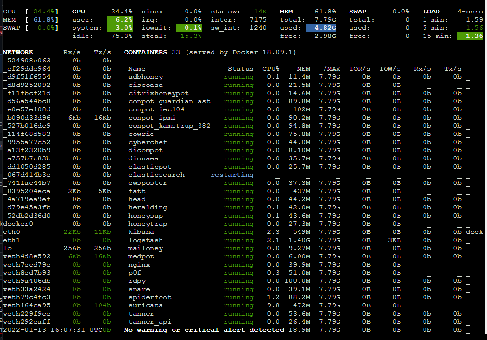Click the IOR/s column header
The image size is (487, 340).
point(360,69)
